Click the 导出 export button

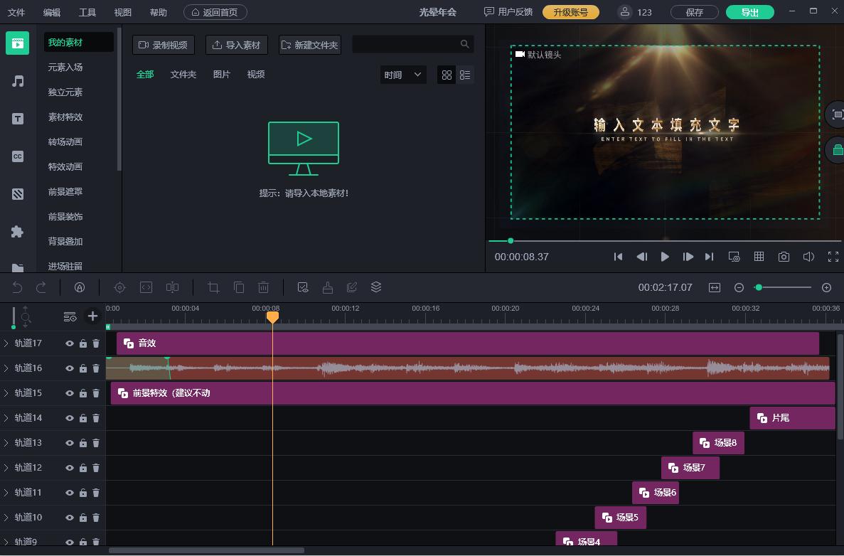tap(749, 11)
